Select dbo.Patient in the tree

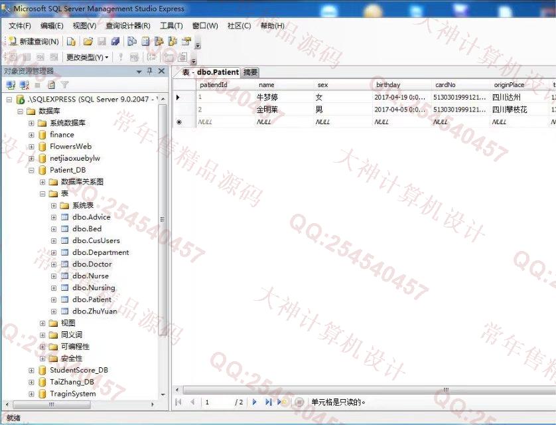(92, 299)
